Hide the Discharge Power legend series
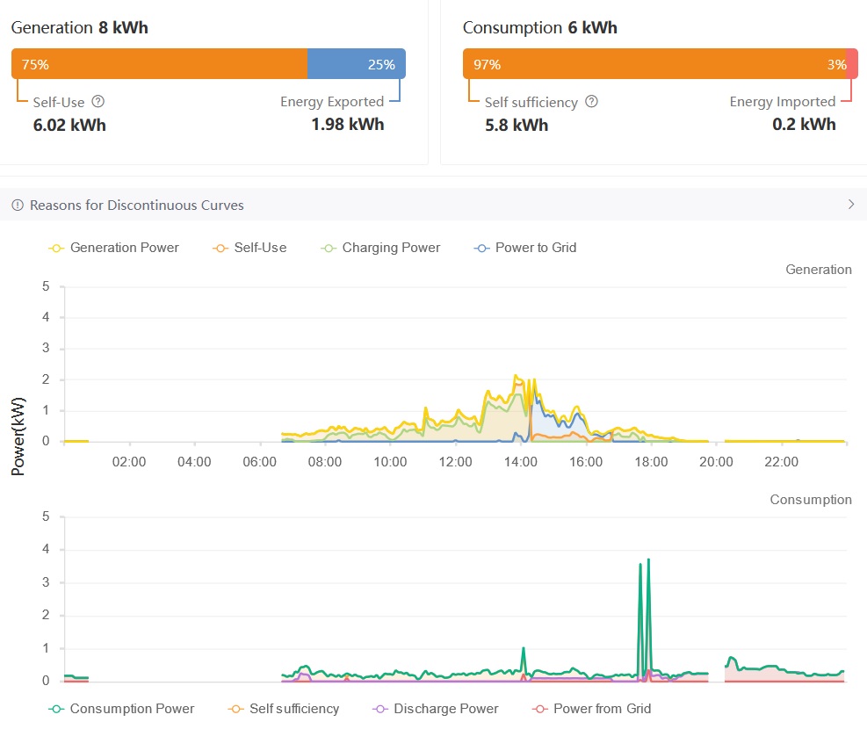Image resolution: width=867 pixels, height=729 pixels. click(x=436, y=709)
